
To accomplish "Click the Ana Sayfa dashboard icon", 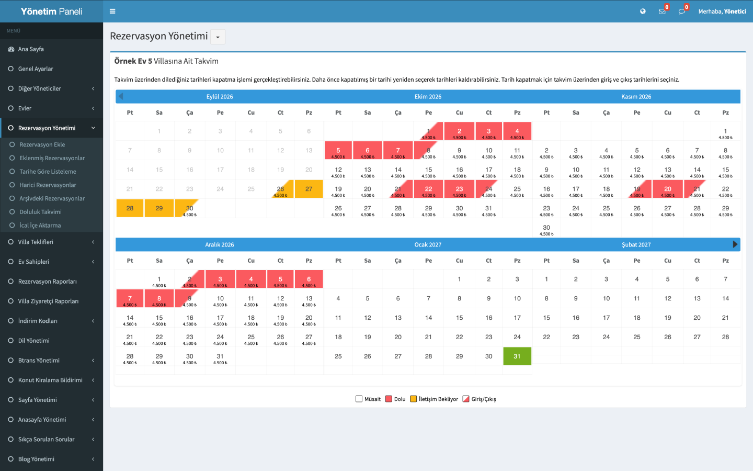I will 11,49.
